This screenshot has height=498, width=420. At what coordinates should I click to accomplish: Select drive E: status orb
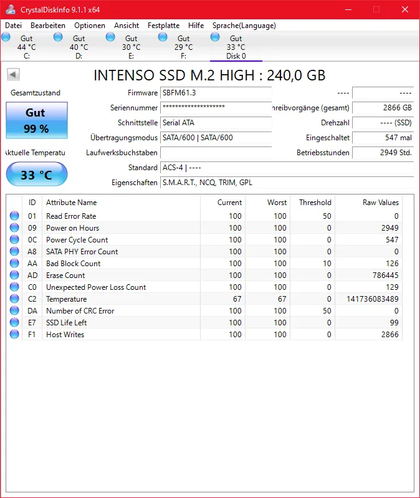pos(111,37)
